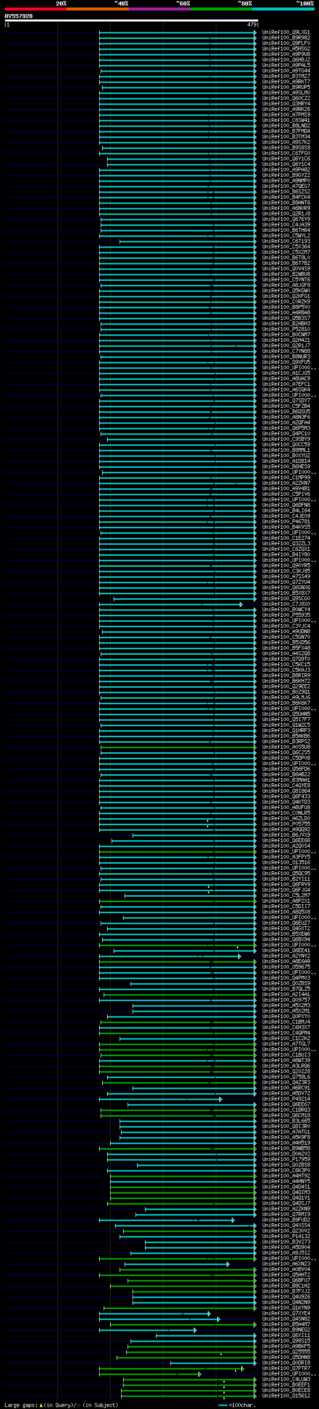Open the UniRef100_Q6H8J2 hit
The image size is (319, 1409).
point(286,59)
